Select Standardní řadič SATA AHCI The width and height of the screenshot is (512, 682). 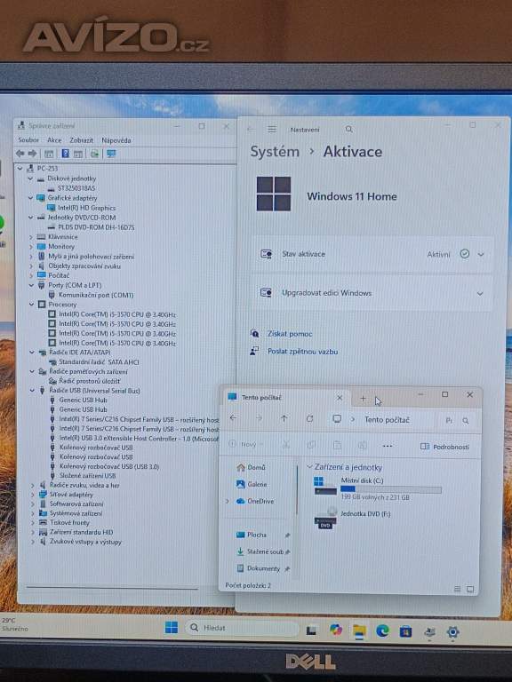(x=99, y=362)
